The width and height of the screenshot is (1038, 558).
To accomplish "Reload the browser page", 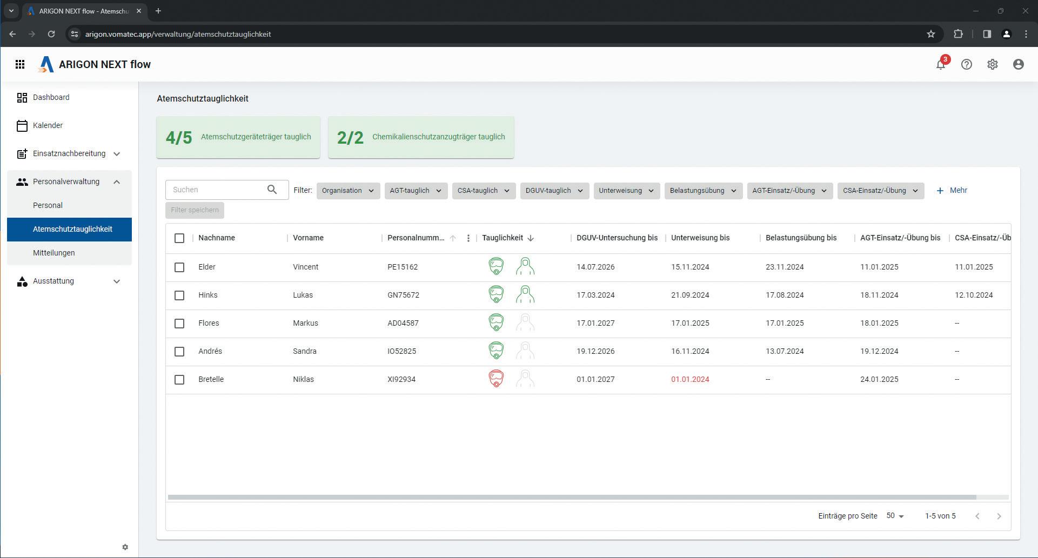I will coord(51,34).
